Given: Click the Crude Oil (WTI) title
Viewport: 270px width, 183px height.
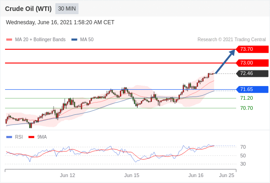Looking at the screenshot, I should [x=28, y=9].
